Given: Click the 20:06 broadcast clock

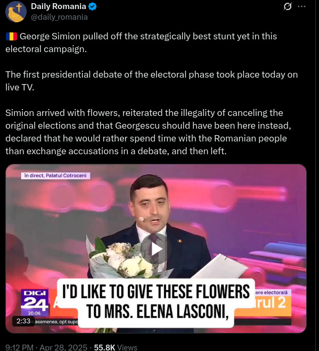Looking at the screenshot, I should 34,313.
